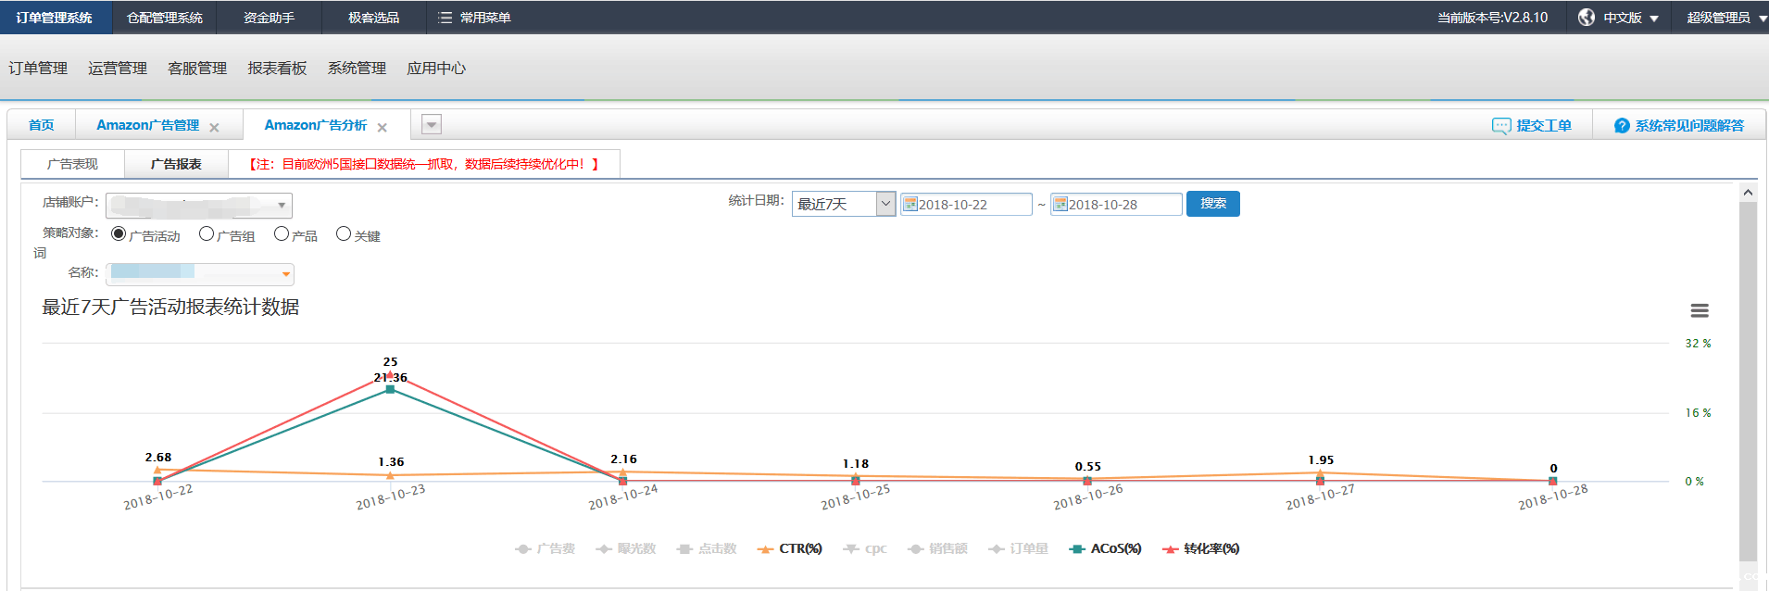The height and width of the screenshot is (591, 1769).
Task: Select the 关键词 radio button
Action: coord(344,234)
